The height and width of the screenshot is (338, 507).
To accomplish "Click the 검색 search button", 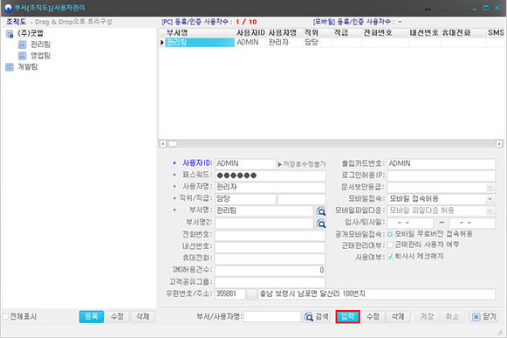I will point(317,317).
